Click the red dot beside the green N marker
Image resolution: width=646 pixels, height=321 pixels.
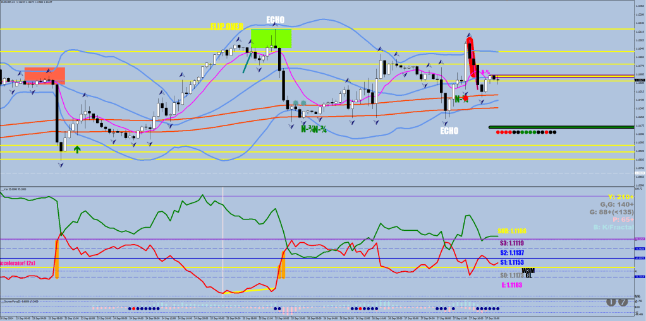click(465, 98)
